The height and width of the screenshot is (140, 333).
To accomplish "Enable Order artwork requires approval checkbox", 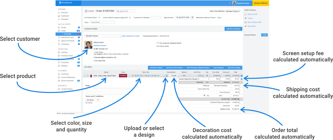I will pos(130,17).
